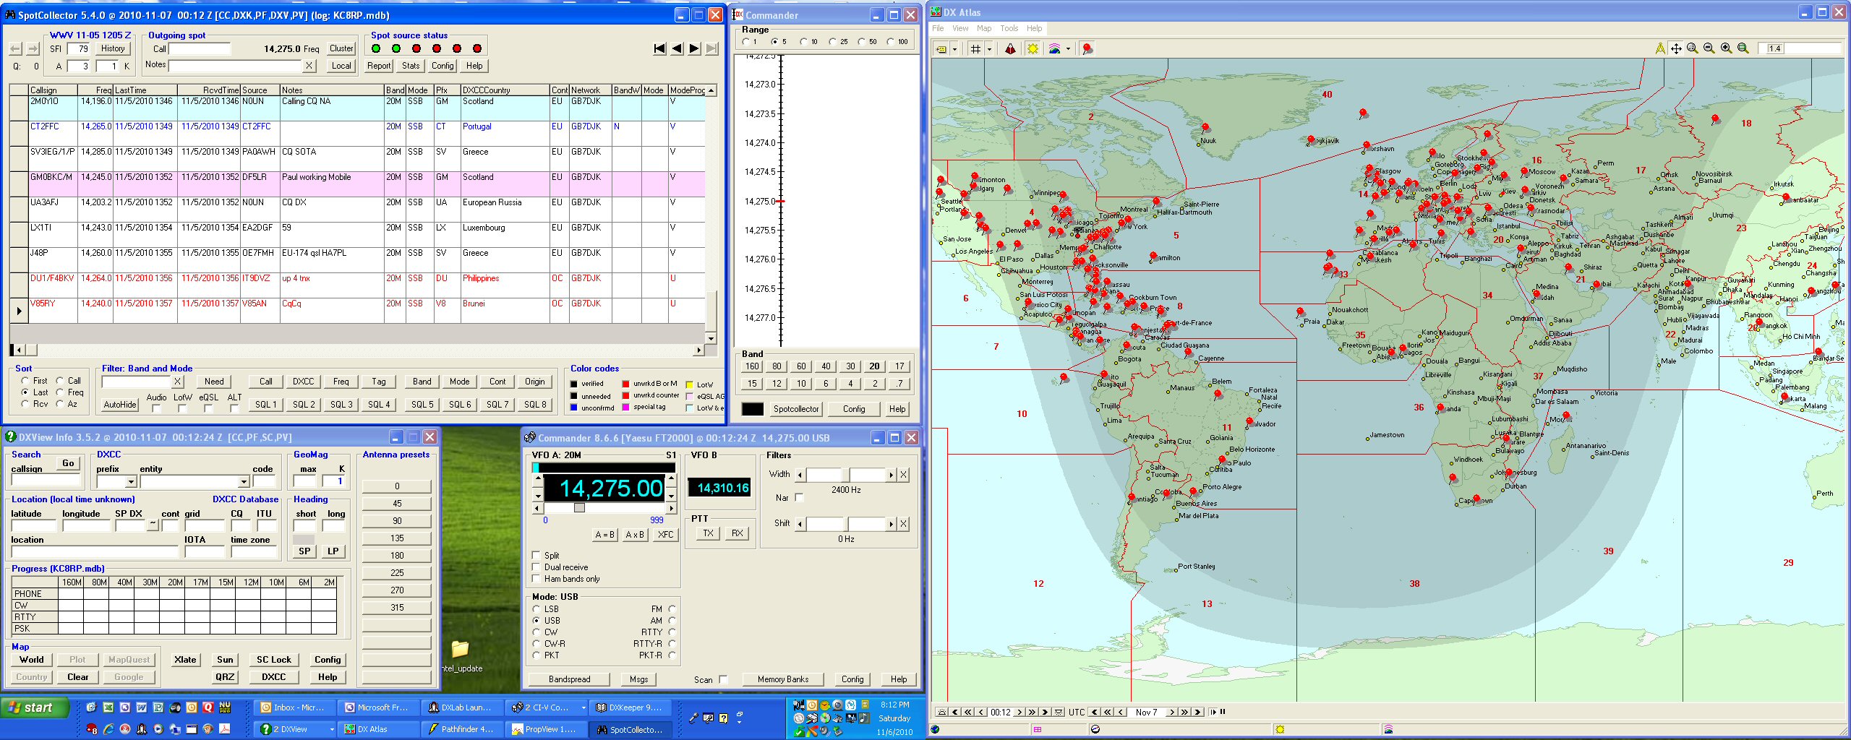Open the View menu in DX Atlas
Viewport: 1851px width, 740px height.
click(960, 29)
